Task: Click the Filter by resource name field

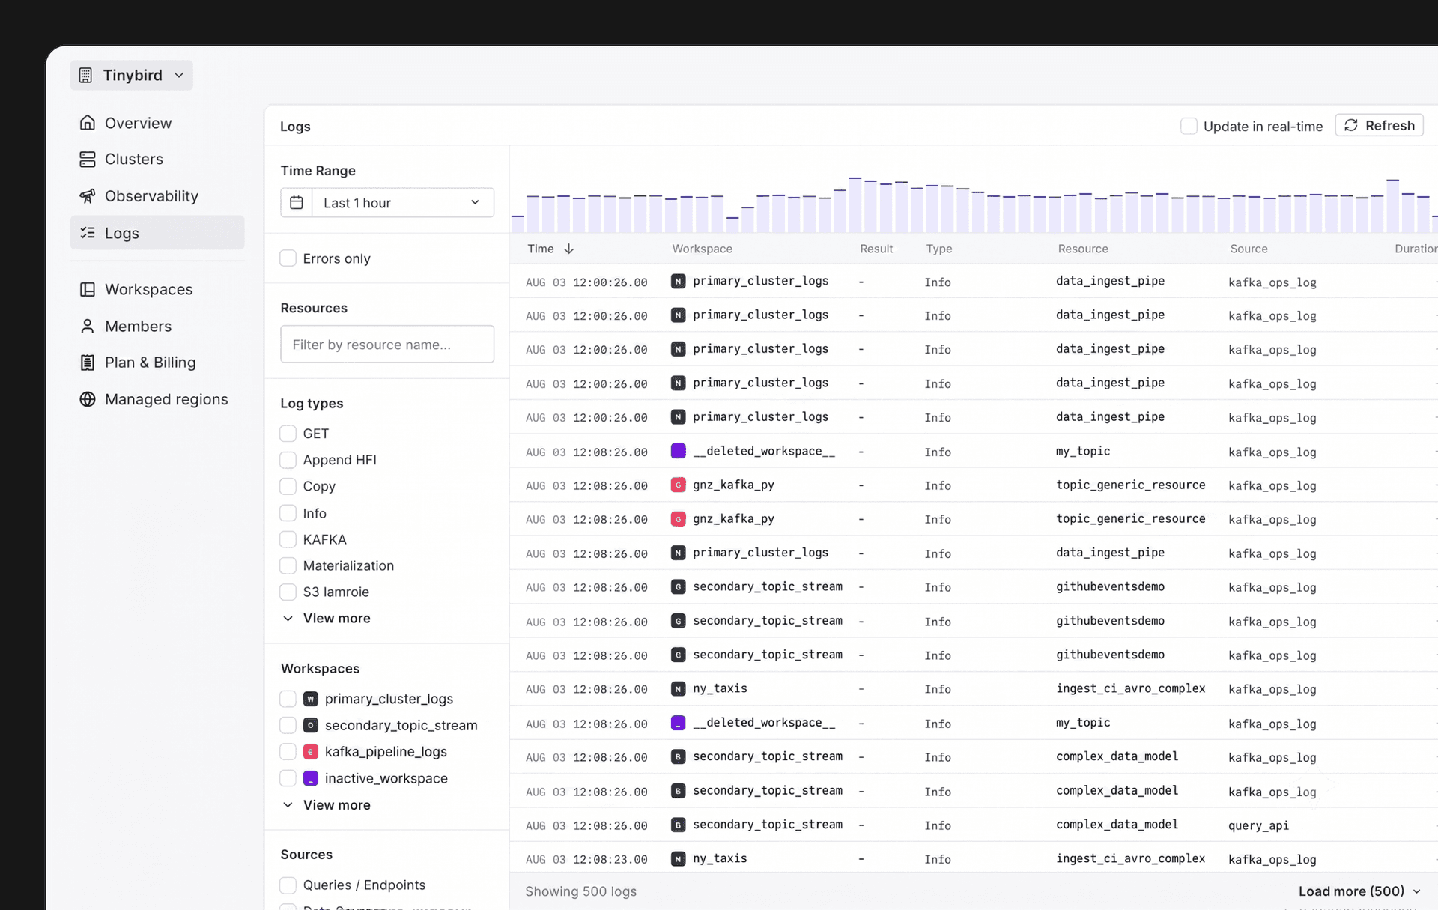Action: [x=387, y=345]
